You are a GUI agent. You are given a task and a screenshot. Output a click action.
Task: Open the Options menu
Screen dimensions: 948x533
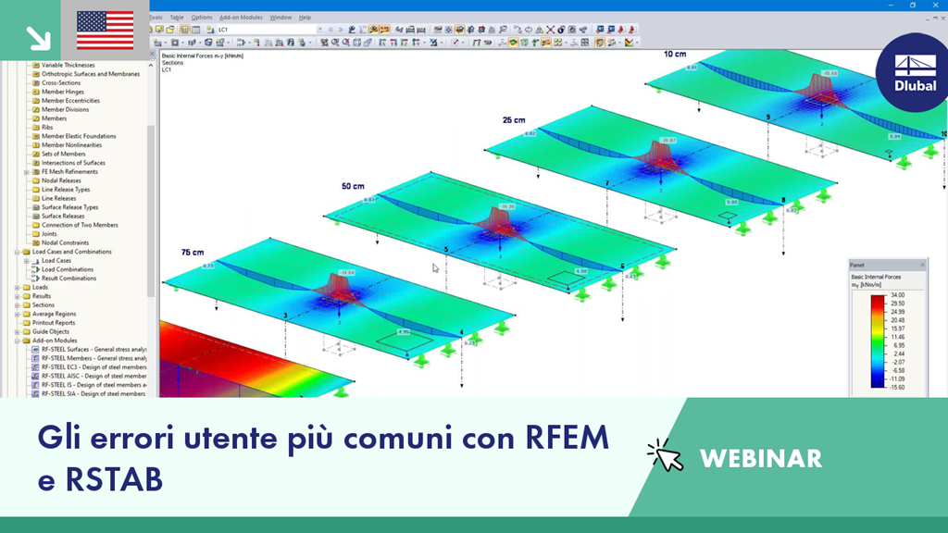pos(202,18)
